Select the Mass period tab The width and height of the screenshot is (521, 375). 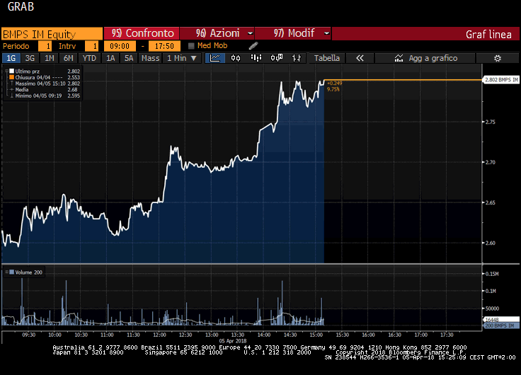[x=151, y=58]
